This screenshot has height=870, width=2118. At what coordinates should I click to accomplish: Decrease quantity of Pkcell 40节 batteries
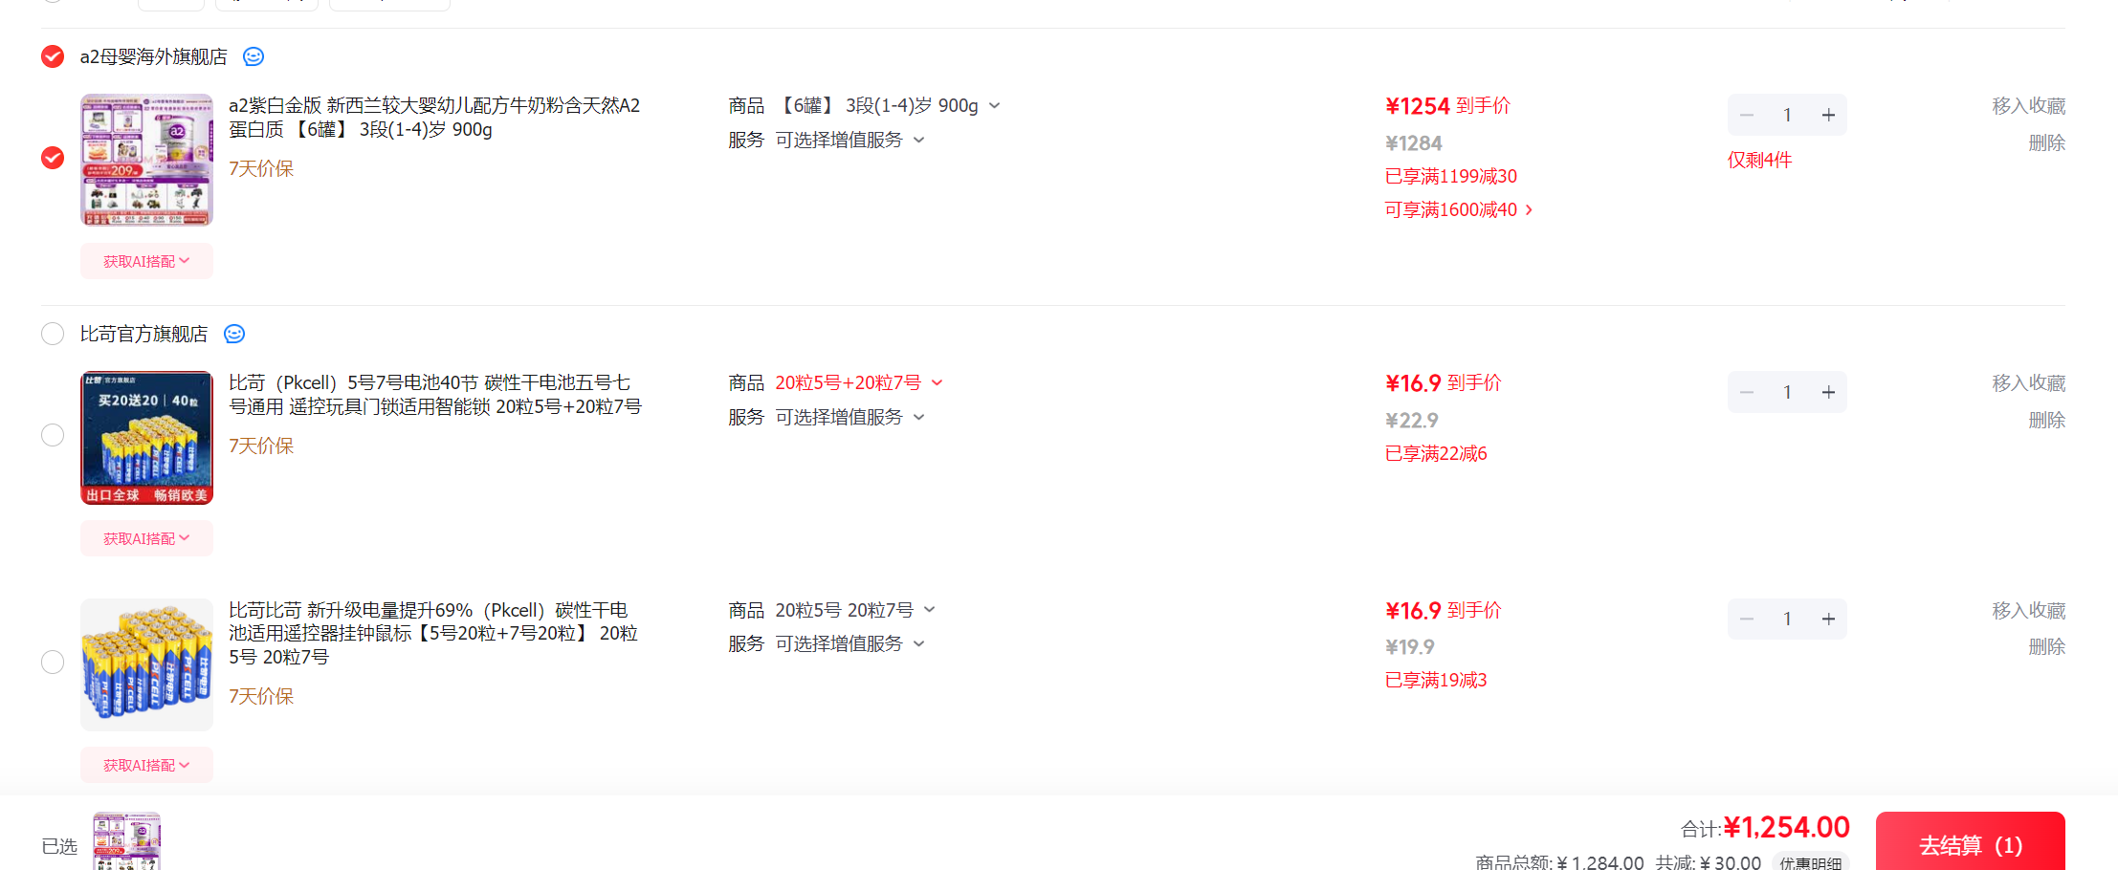[1747, 392]
